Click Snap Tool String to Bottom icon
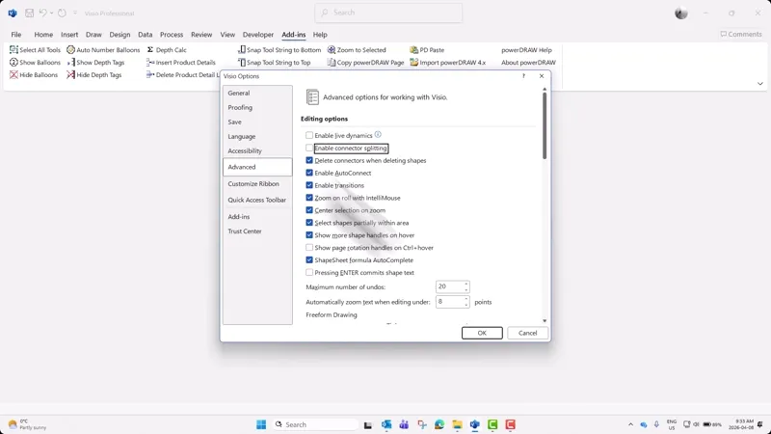771x434 pixels. (x=242, y=50)
